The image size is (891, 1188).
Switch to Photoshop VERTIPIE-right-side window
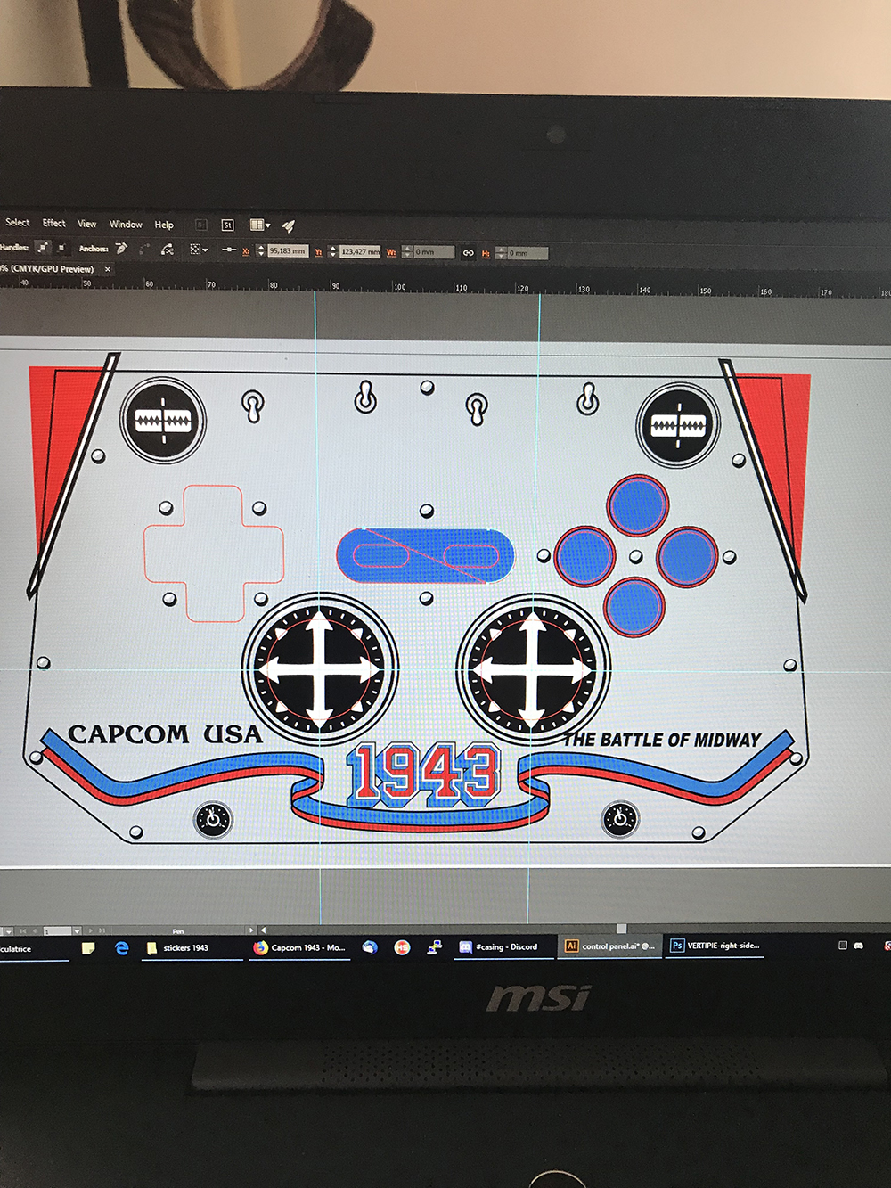click(x=715, y=946)
